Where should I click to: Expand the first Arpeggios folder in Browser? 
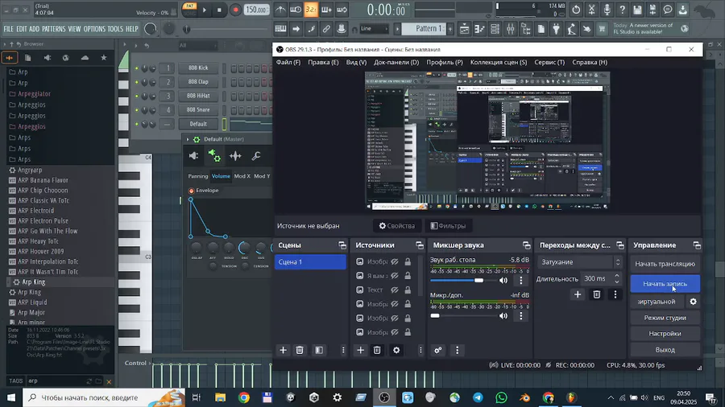[31, 105]
